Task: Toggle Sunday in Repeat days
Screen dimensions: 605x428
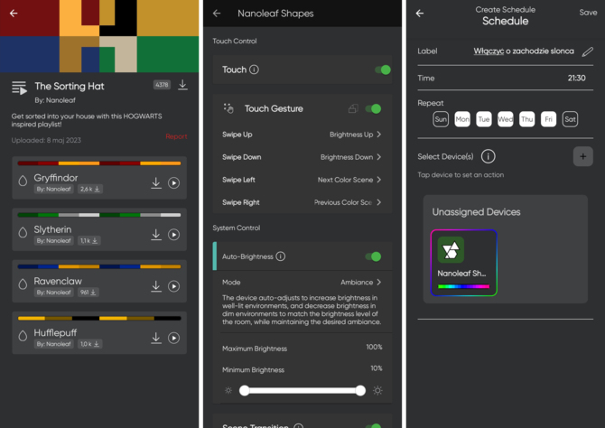Action: point(441,119)
